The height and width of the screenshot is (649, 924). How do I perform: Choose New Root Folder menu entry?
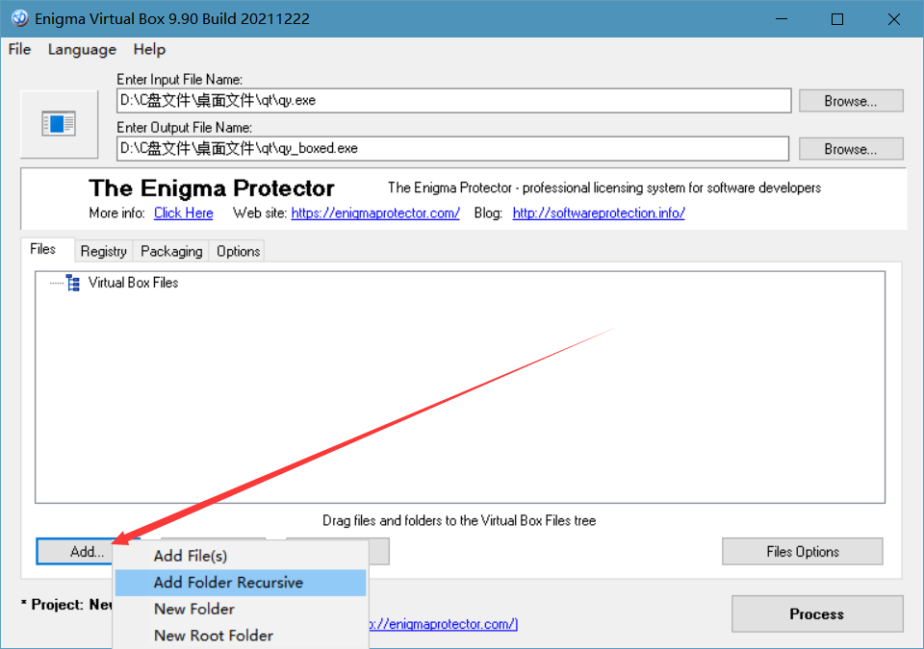coord(241,636)
